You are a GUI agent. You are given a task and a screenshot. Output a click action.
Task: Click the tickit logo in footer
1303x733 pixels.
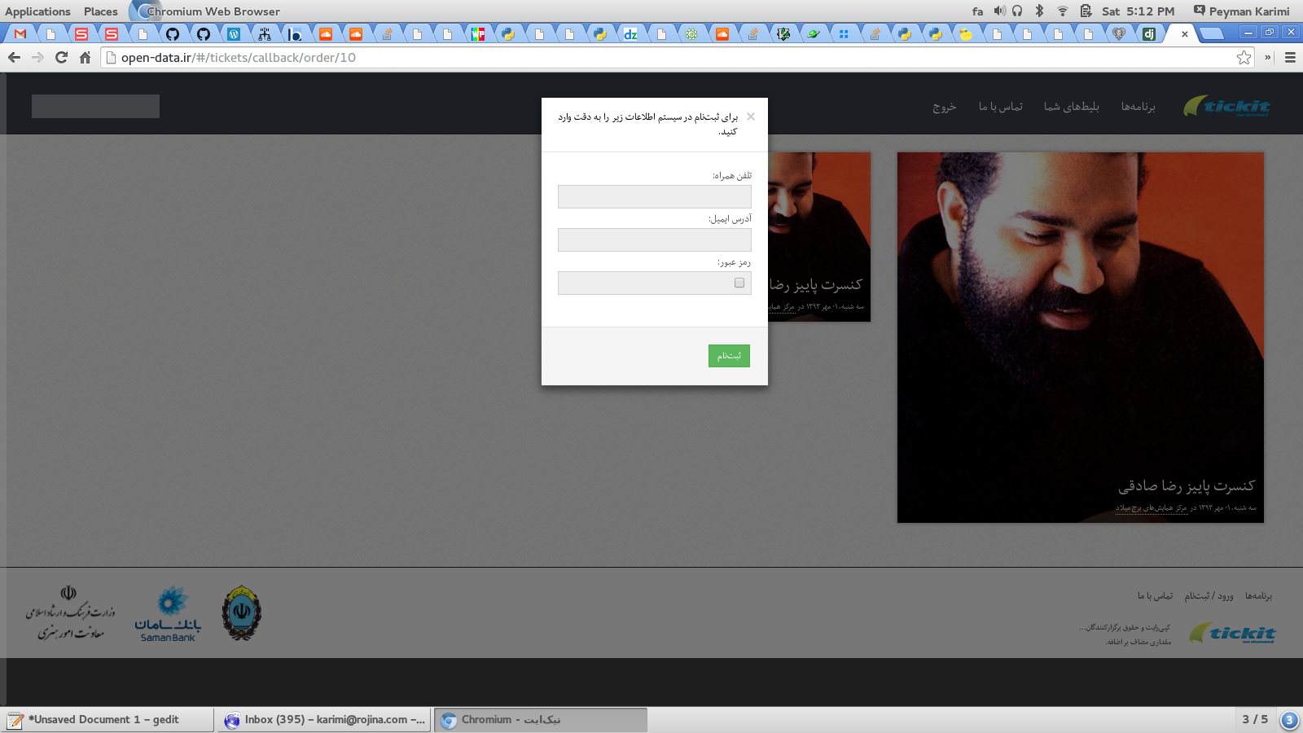tap(1233, 633)
